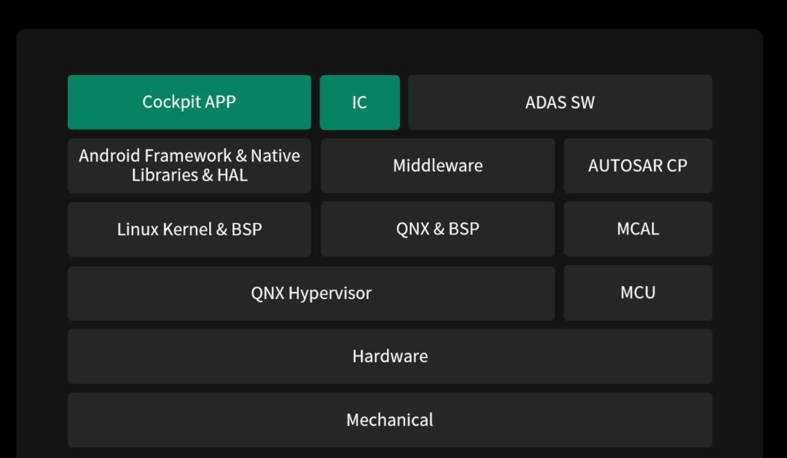This screenshot has height=458, width=787.
Task: Click the wide green highlighted block
Action: point(189,102)
